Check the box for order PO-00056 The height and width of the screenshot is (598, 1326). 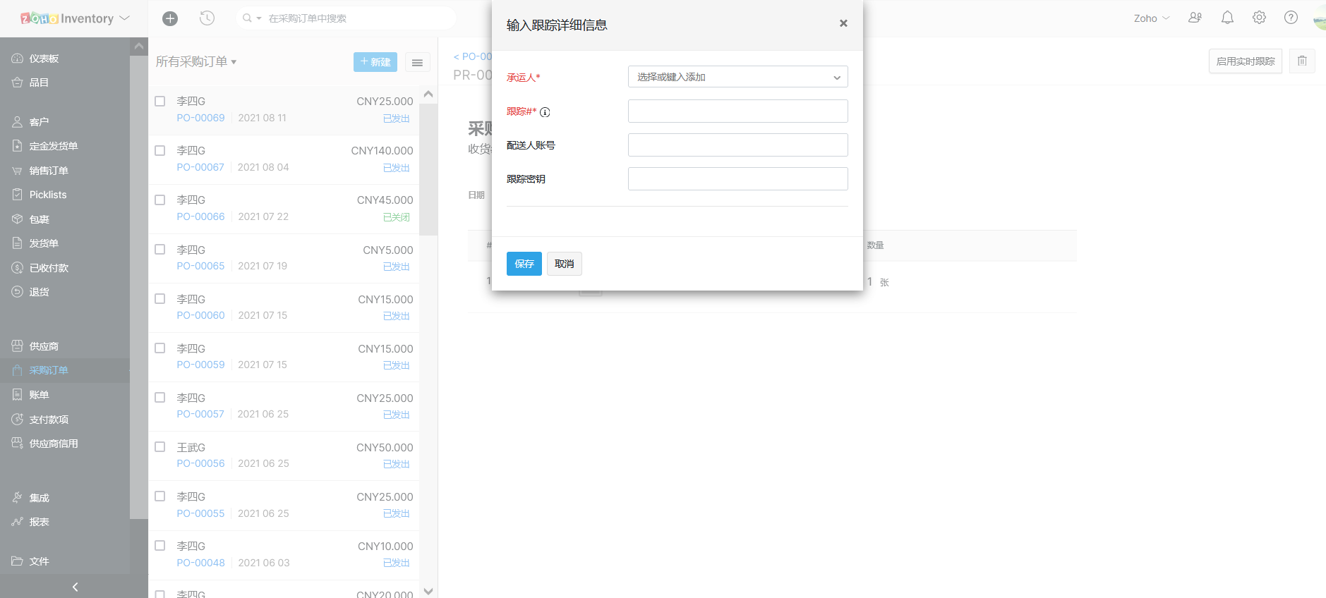click(x=160, y=447)
